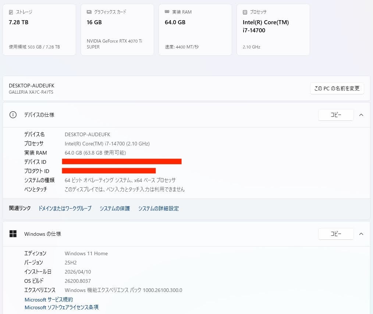373x314 pixels.
Task: Click the デバイスの仕様 section header text
Action: pos(39,115)
